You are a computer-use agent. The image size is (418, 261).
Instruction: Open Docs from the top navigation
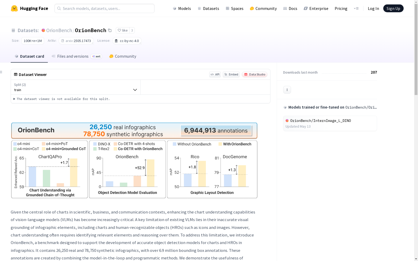290,8
